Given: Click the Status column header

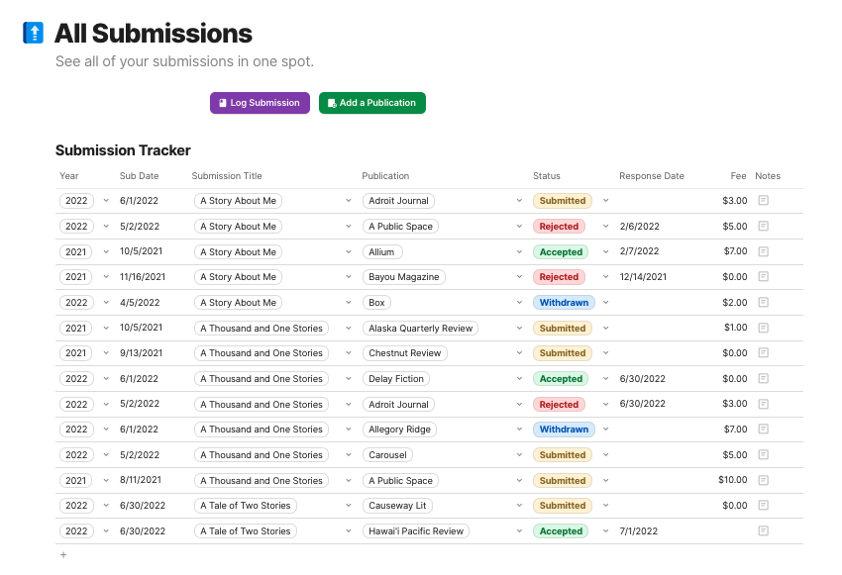Looking at the screenshot, I should coord(546,176).
